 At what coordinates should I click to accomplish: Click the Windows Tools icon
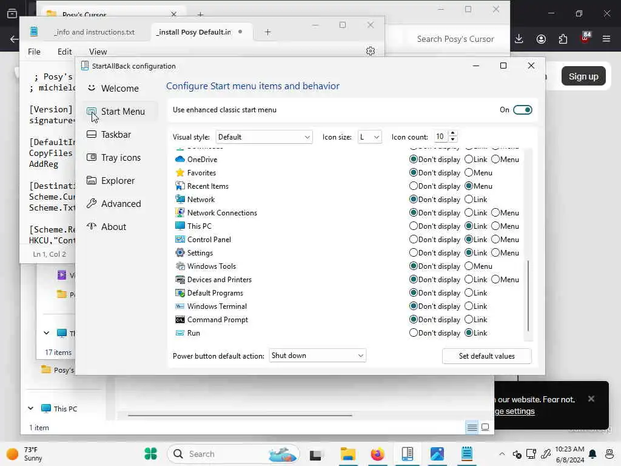tap(180, 266)
